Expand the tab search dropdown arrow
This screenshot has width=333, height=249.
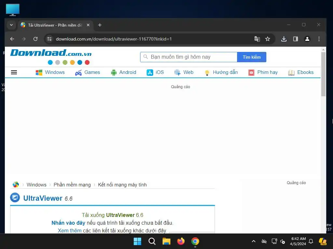click(11, 25)
